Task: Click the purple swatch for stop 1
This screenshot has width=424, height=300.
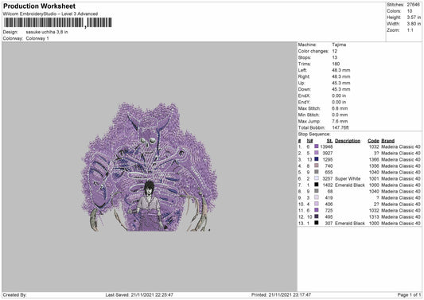Action: tap(316, 146)
